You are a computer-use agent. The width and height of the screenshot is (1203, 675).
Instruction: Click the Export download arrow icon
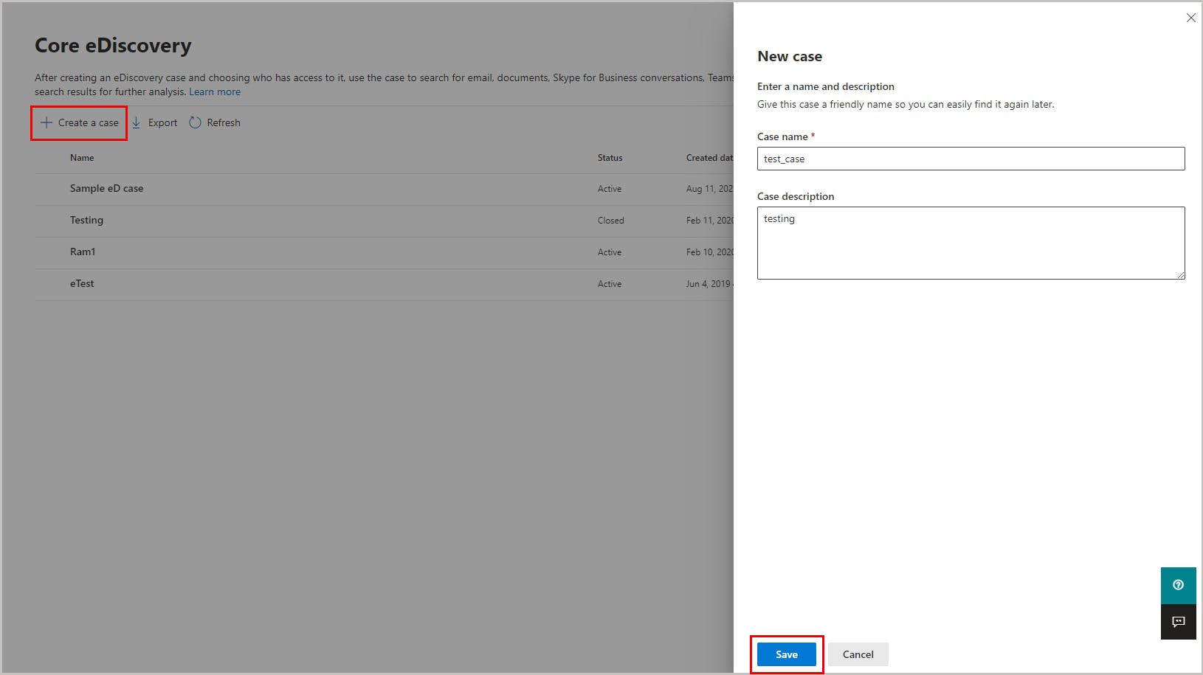137,122
